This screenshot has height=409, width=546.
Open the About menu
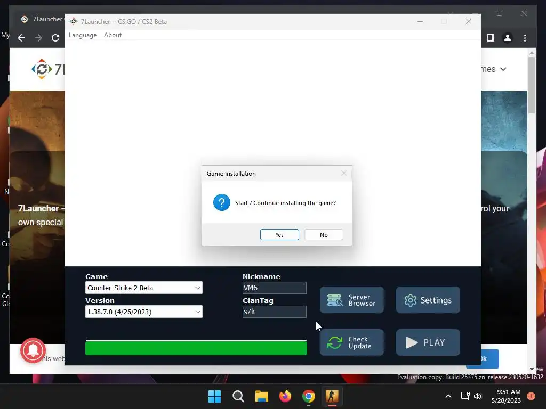pos(113,35)
